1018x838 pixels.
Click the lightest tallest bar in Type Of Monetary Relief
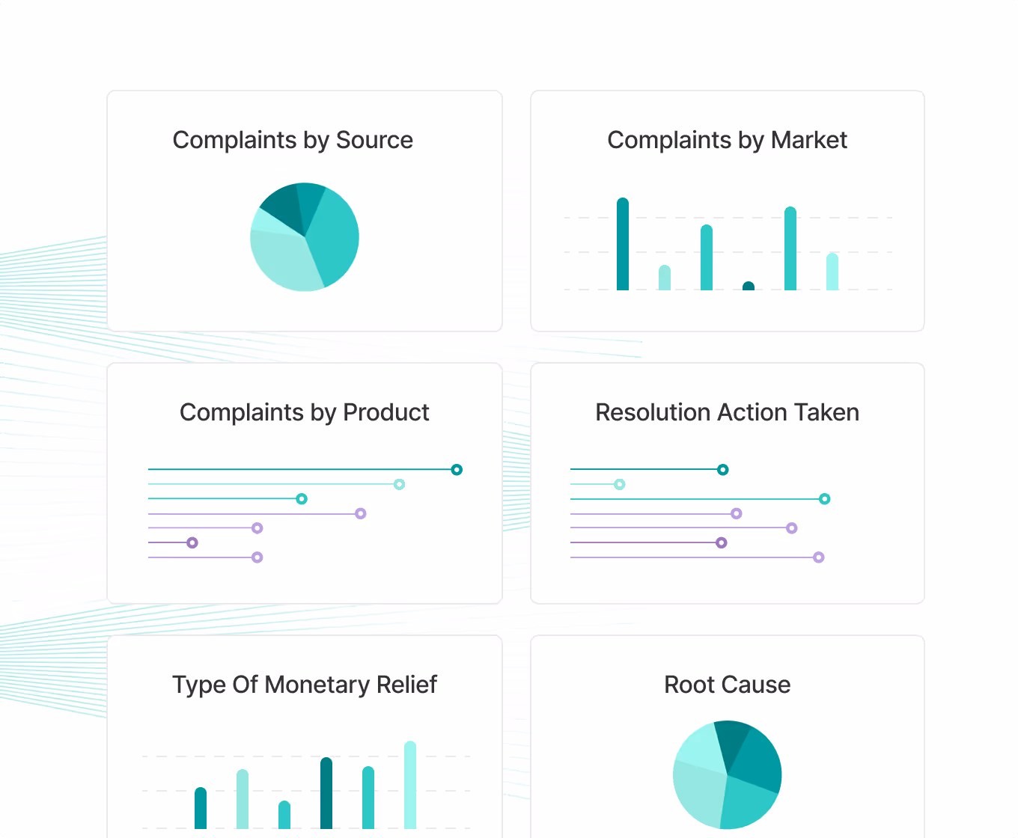(410, 785)
